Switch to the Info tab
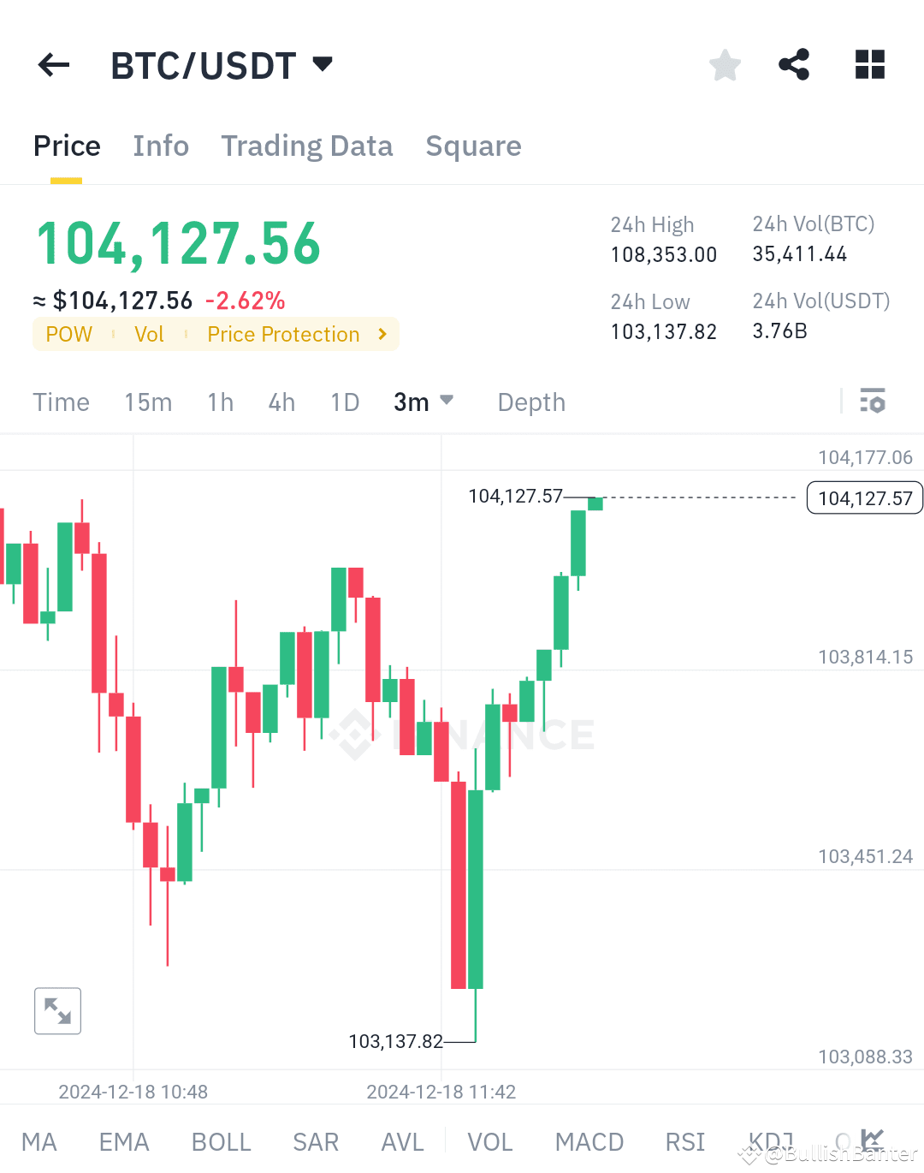This screenshot has width=924, height=1173. pos(161,146)
